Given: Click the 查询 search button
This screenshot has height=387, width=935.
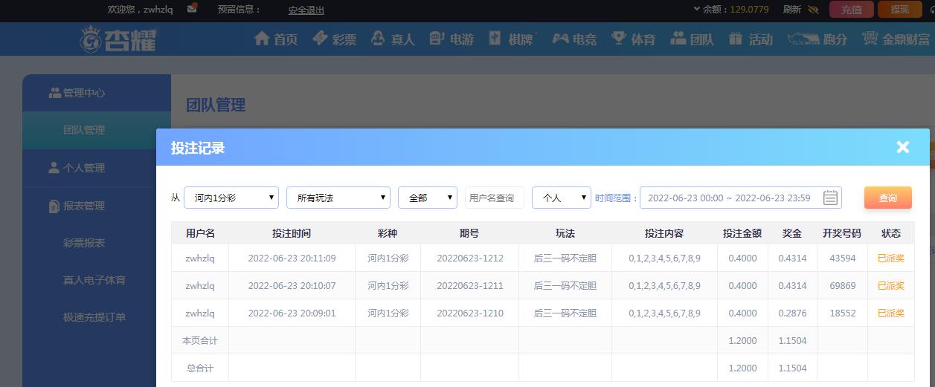Looking at the screenshot, I should 888,198.
